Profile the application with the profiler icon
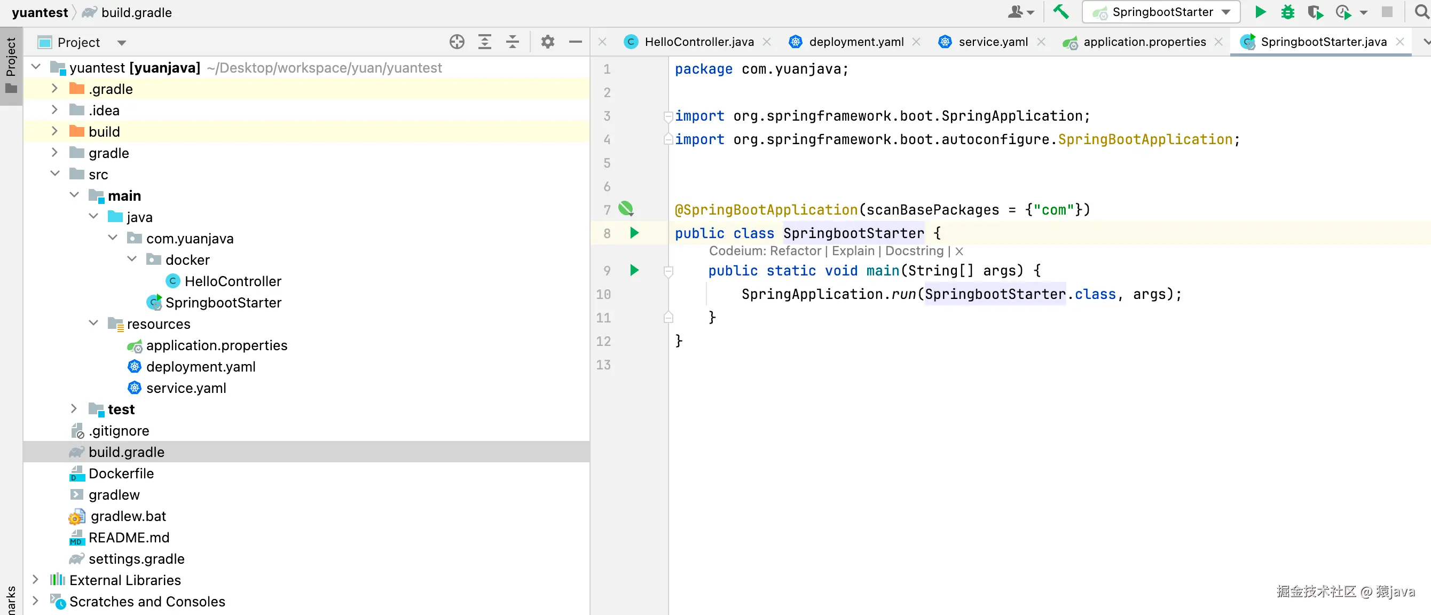This screenshot has width=1431, height=615. (1343, 12)
